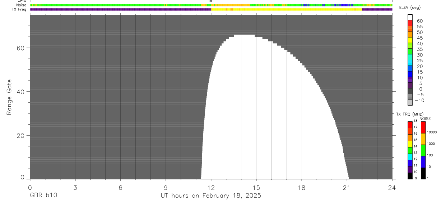The width and height of the screenshot is (441, 203).
Task: Click the '151' CPID marker label
Action: 211,1
